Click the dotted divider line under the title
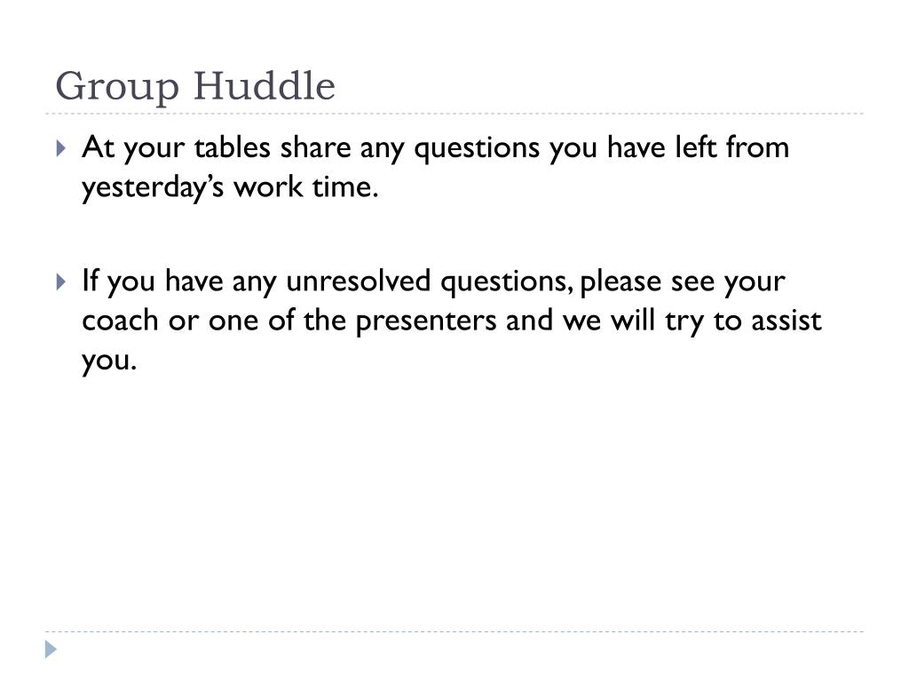Viewport: 909px width, 682px height. pos(454,114)
